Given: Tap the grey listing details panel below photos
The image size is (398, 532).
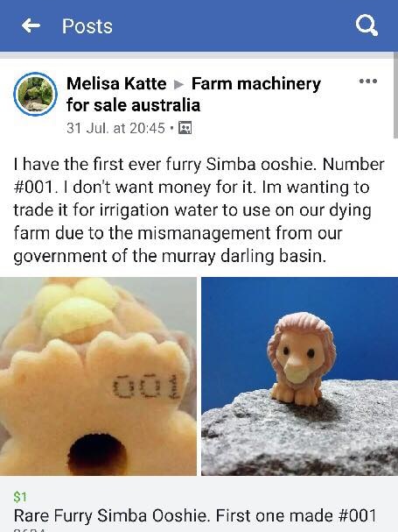Looking at the screenshot, I should tap(199, 504).
